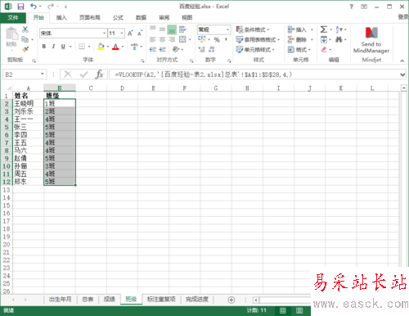Apply percent style format
The width and height of the screenshot is (409, 316).
pos(217,40)
